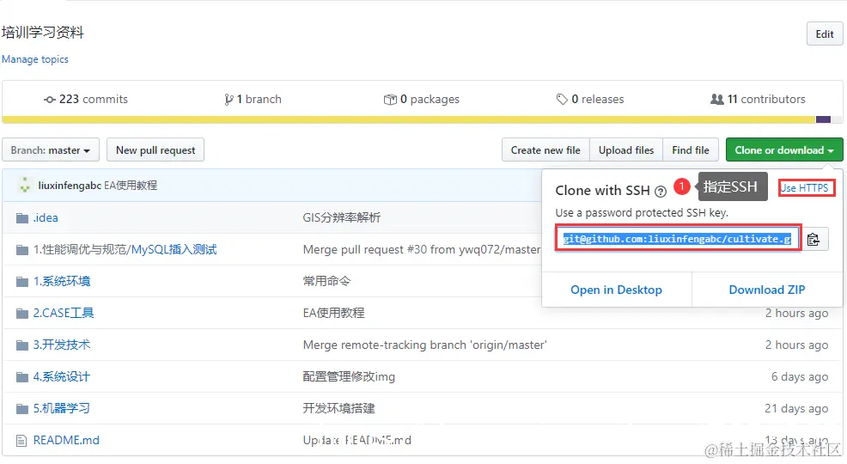Copy the clone URL with the clipboard icon
This screenshot has width=847, height=464.
[813, 239]
